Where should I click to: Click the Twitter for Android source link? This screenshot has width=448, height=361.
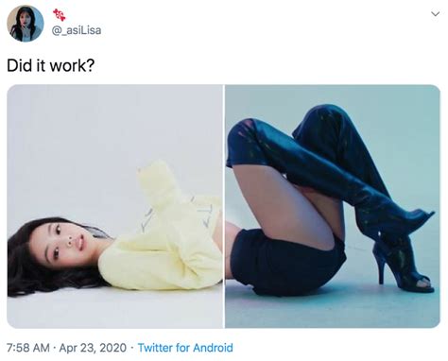pyautogui.click(x=185, y=348)
